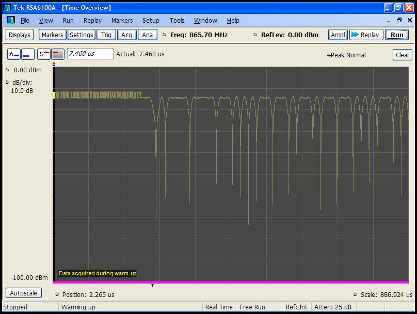Click the +Peak Normal detection label
This screenshot has height=314, width=417.
pos(346,55)
